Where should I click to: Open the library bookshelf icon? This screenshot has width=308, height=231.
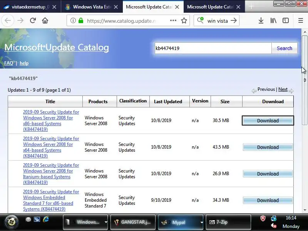(x=273, y=20)
